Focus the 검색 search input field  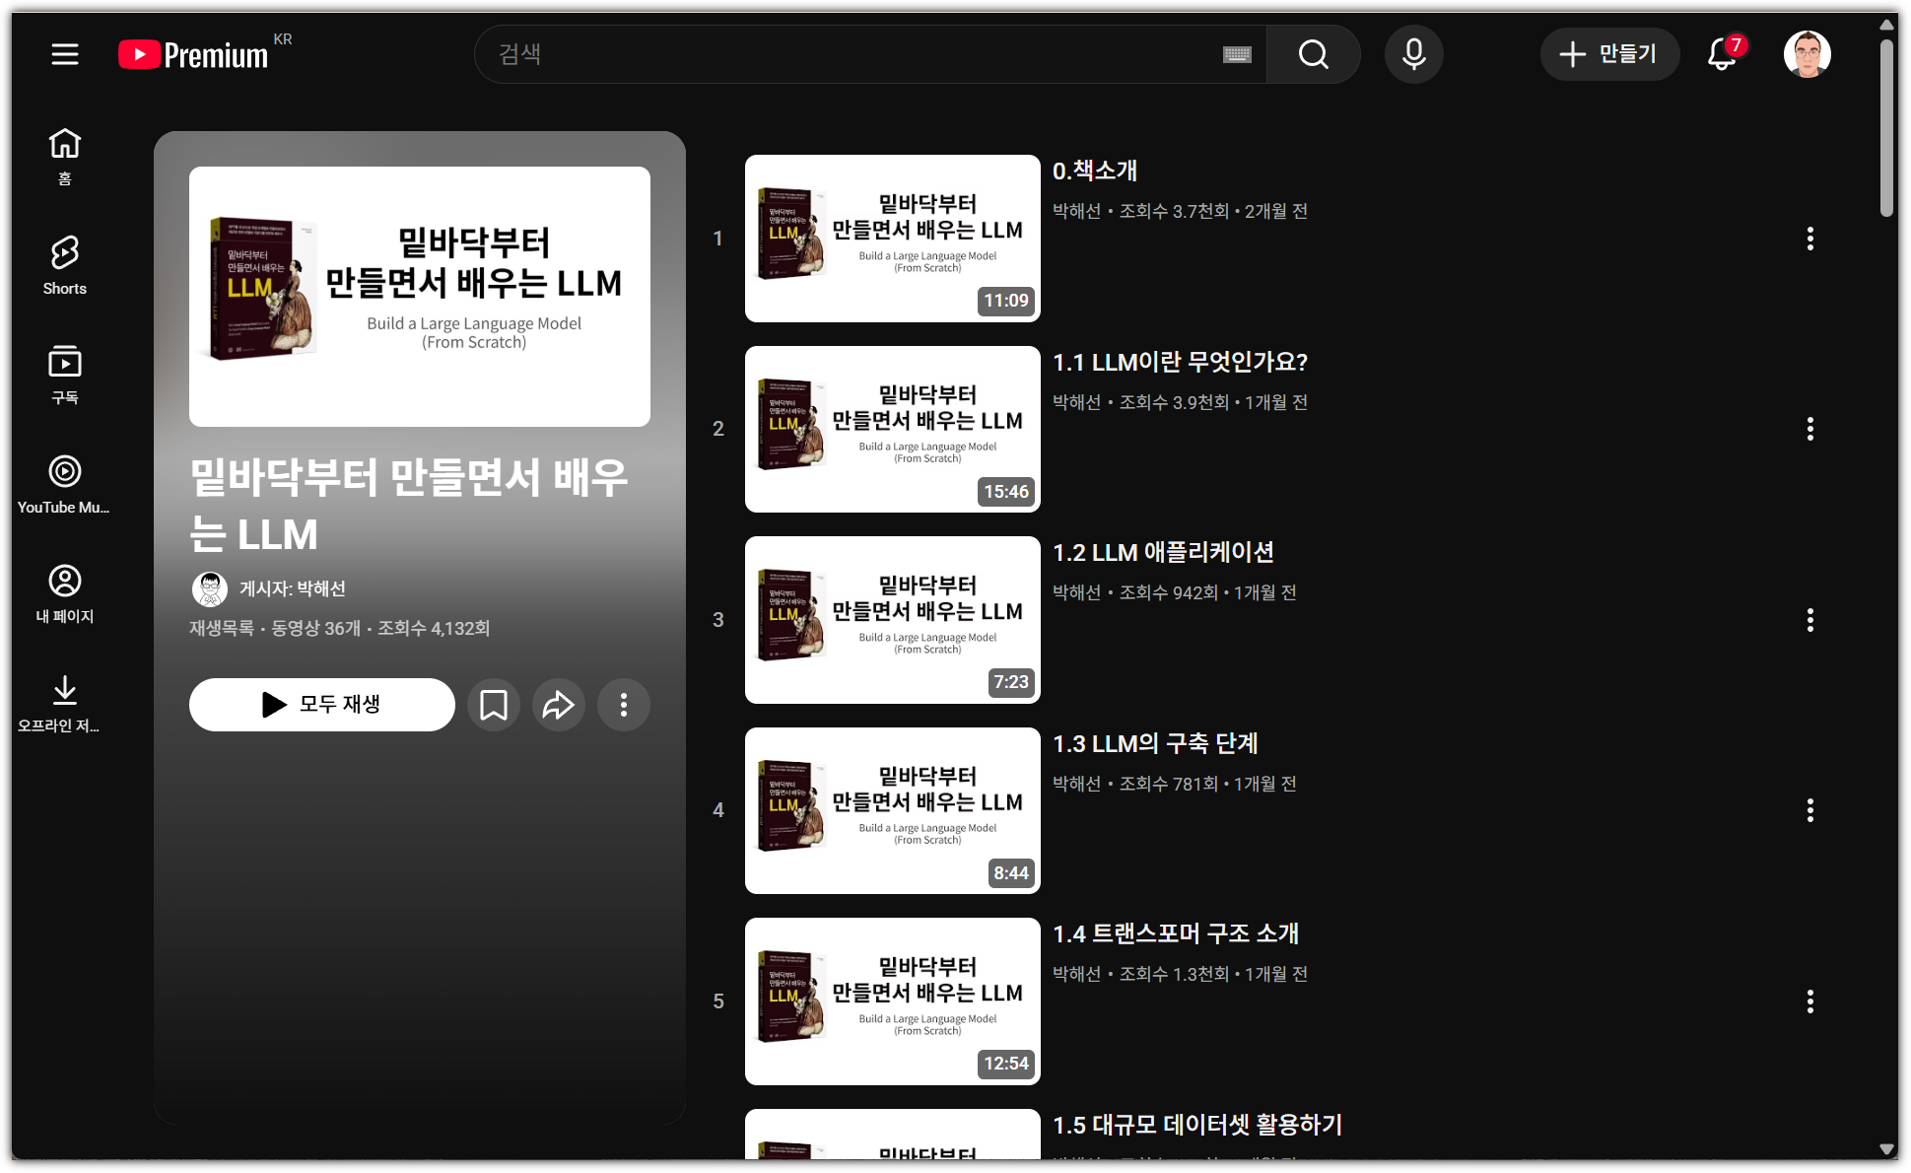click(x=848, y=54)
